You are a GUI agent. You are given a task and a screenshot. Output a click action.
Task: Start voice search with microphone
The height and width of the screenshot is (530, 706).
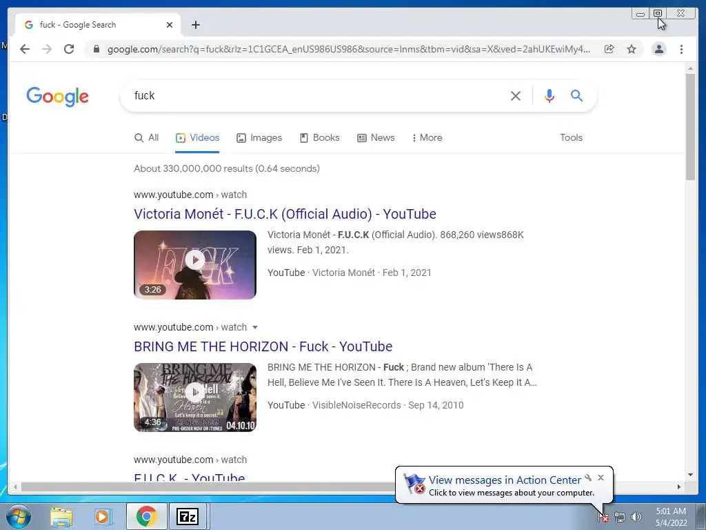pyautogui.click(x=549, y=95)
